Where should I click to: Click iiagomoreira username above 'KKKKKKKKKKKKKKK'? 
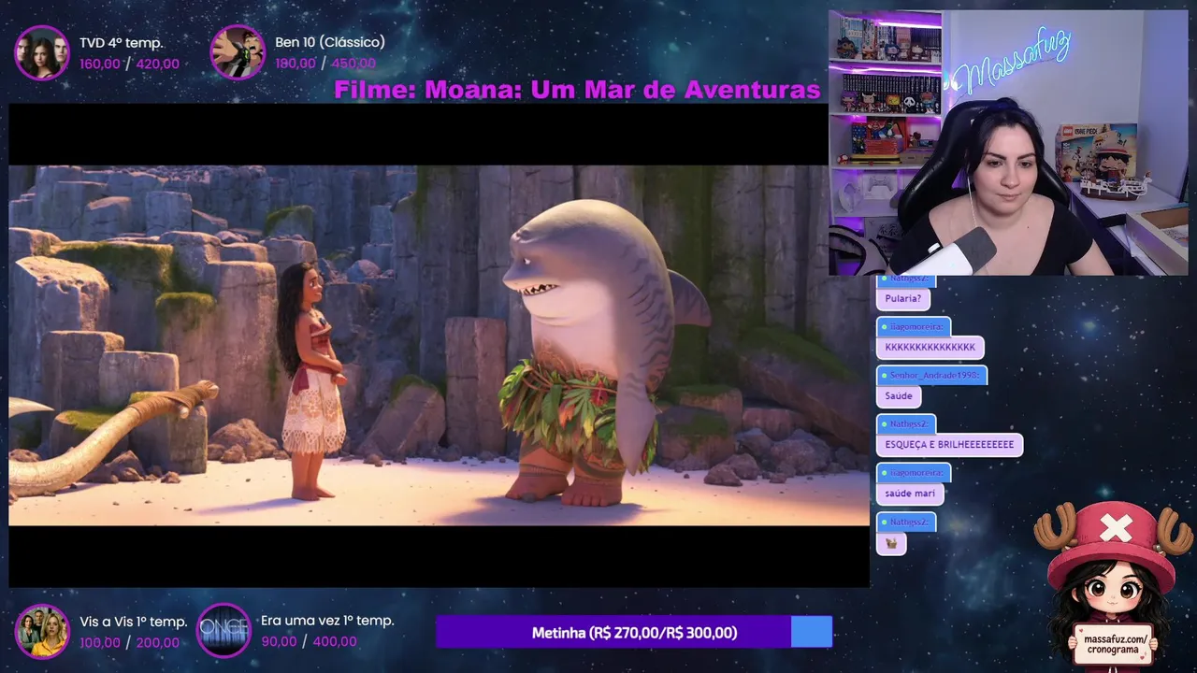pos(913,326)
